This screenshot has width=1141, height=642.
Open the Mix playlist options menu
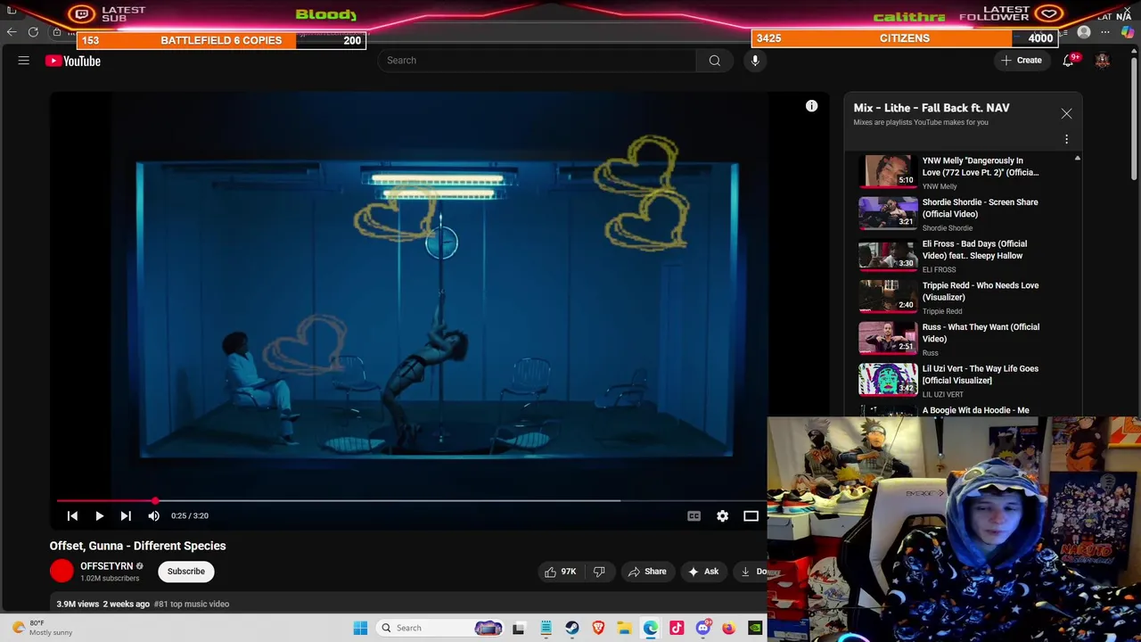coord(1066,139)
